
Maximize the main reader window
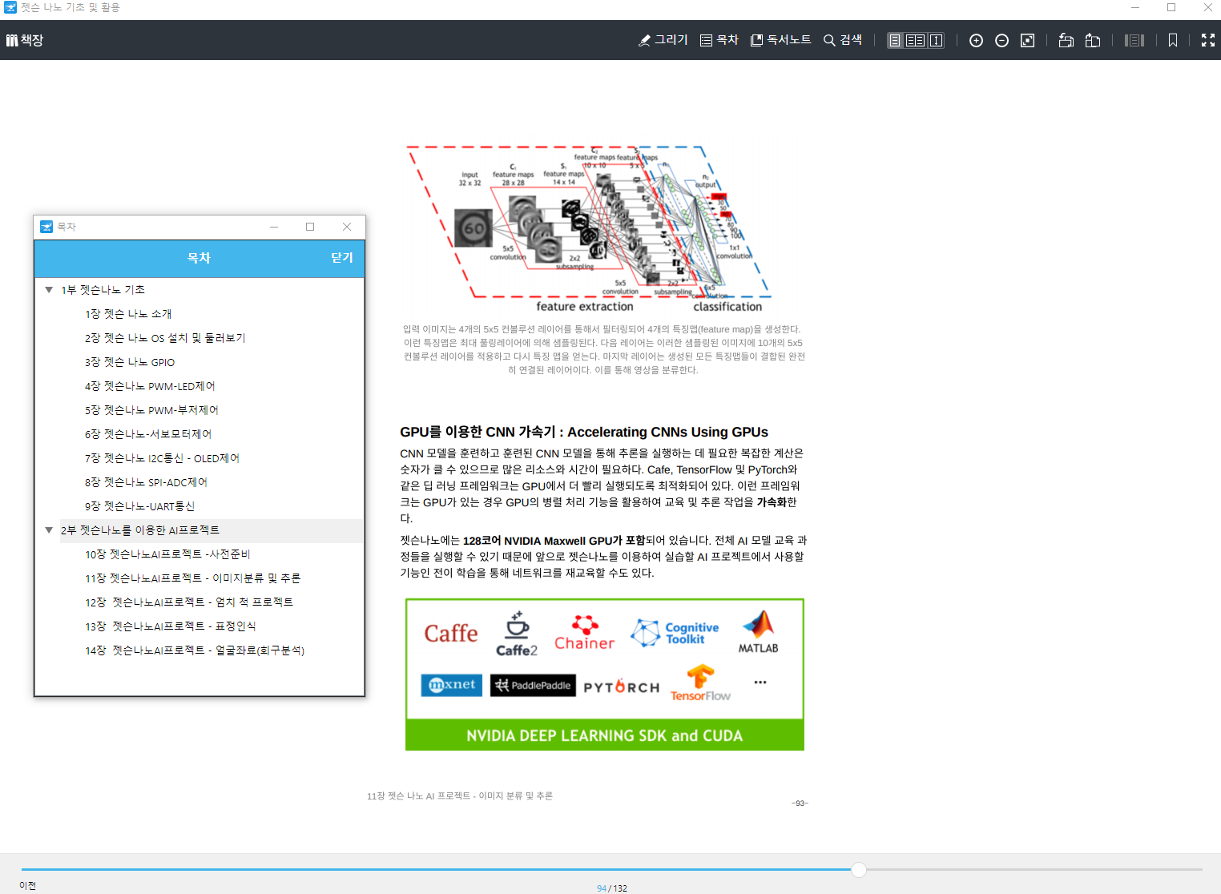(1171, 7)
